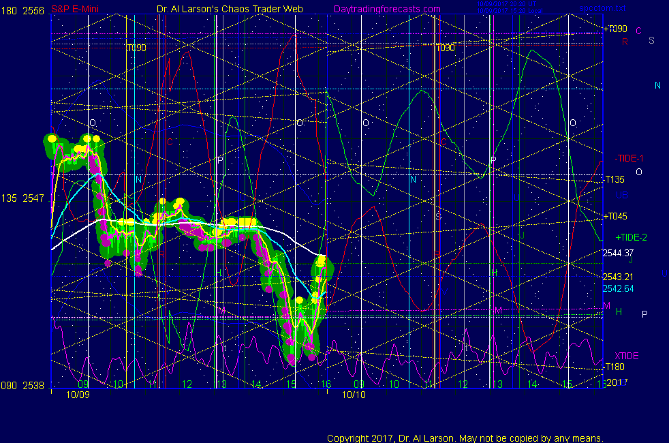This screenshot has height=443, width=669.
Task: Click the red "S&P E-Mini" title
Action: point(75,9)
